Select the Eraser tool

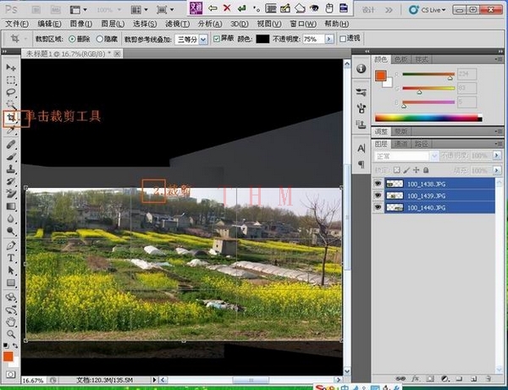(11, 194)
